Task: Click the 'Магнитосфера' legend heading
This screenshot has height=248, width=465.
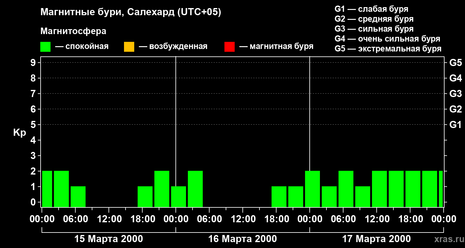Action: tap(73, 31)
